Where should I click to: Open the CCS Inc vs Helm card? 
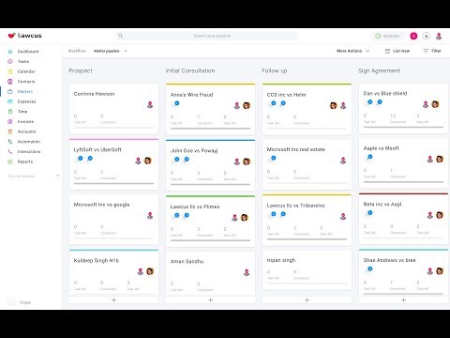pyautogui.click(x=307, y=109)
